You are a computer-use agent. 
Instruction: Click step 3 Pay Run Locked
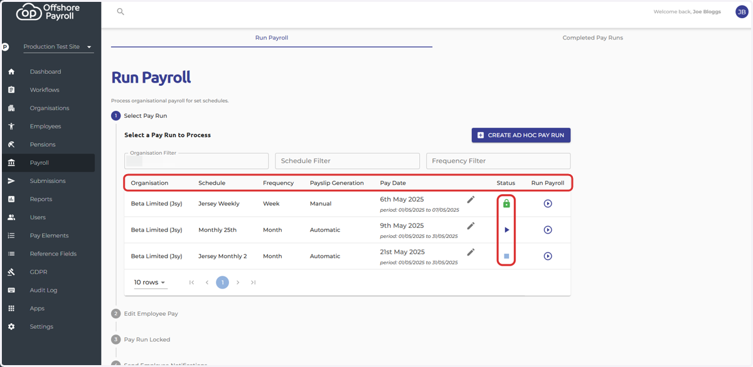click(x=141, y=339)
